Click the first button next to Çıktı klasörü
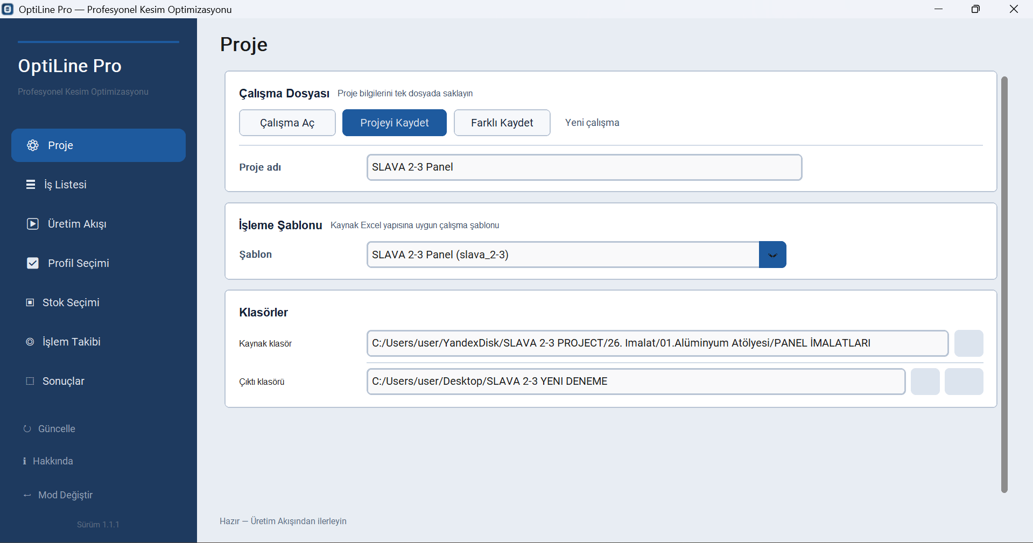 coord(925,382)
